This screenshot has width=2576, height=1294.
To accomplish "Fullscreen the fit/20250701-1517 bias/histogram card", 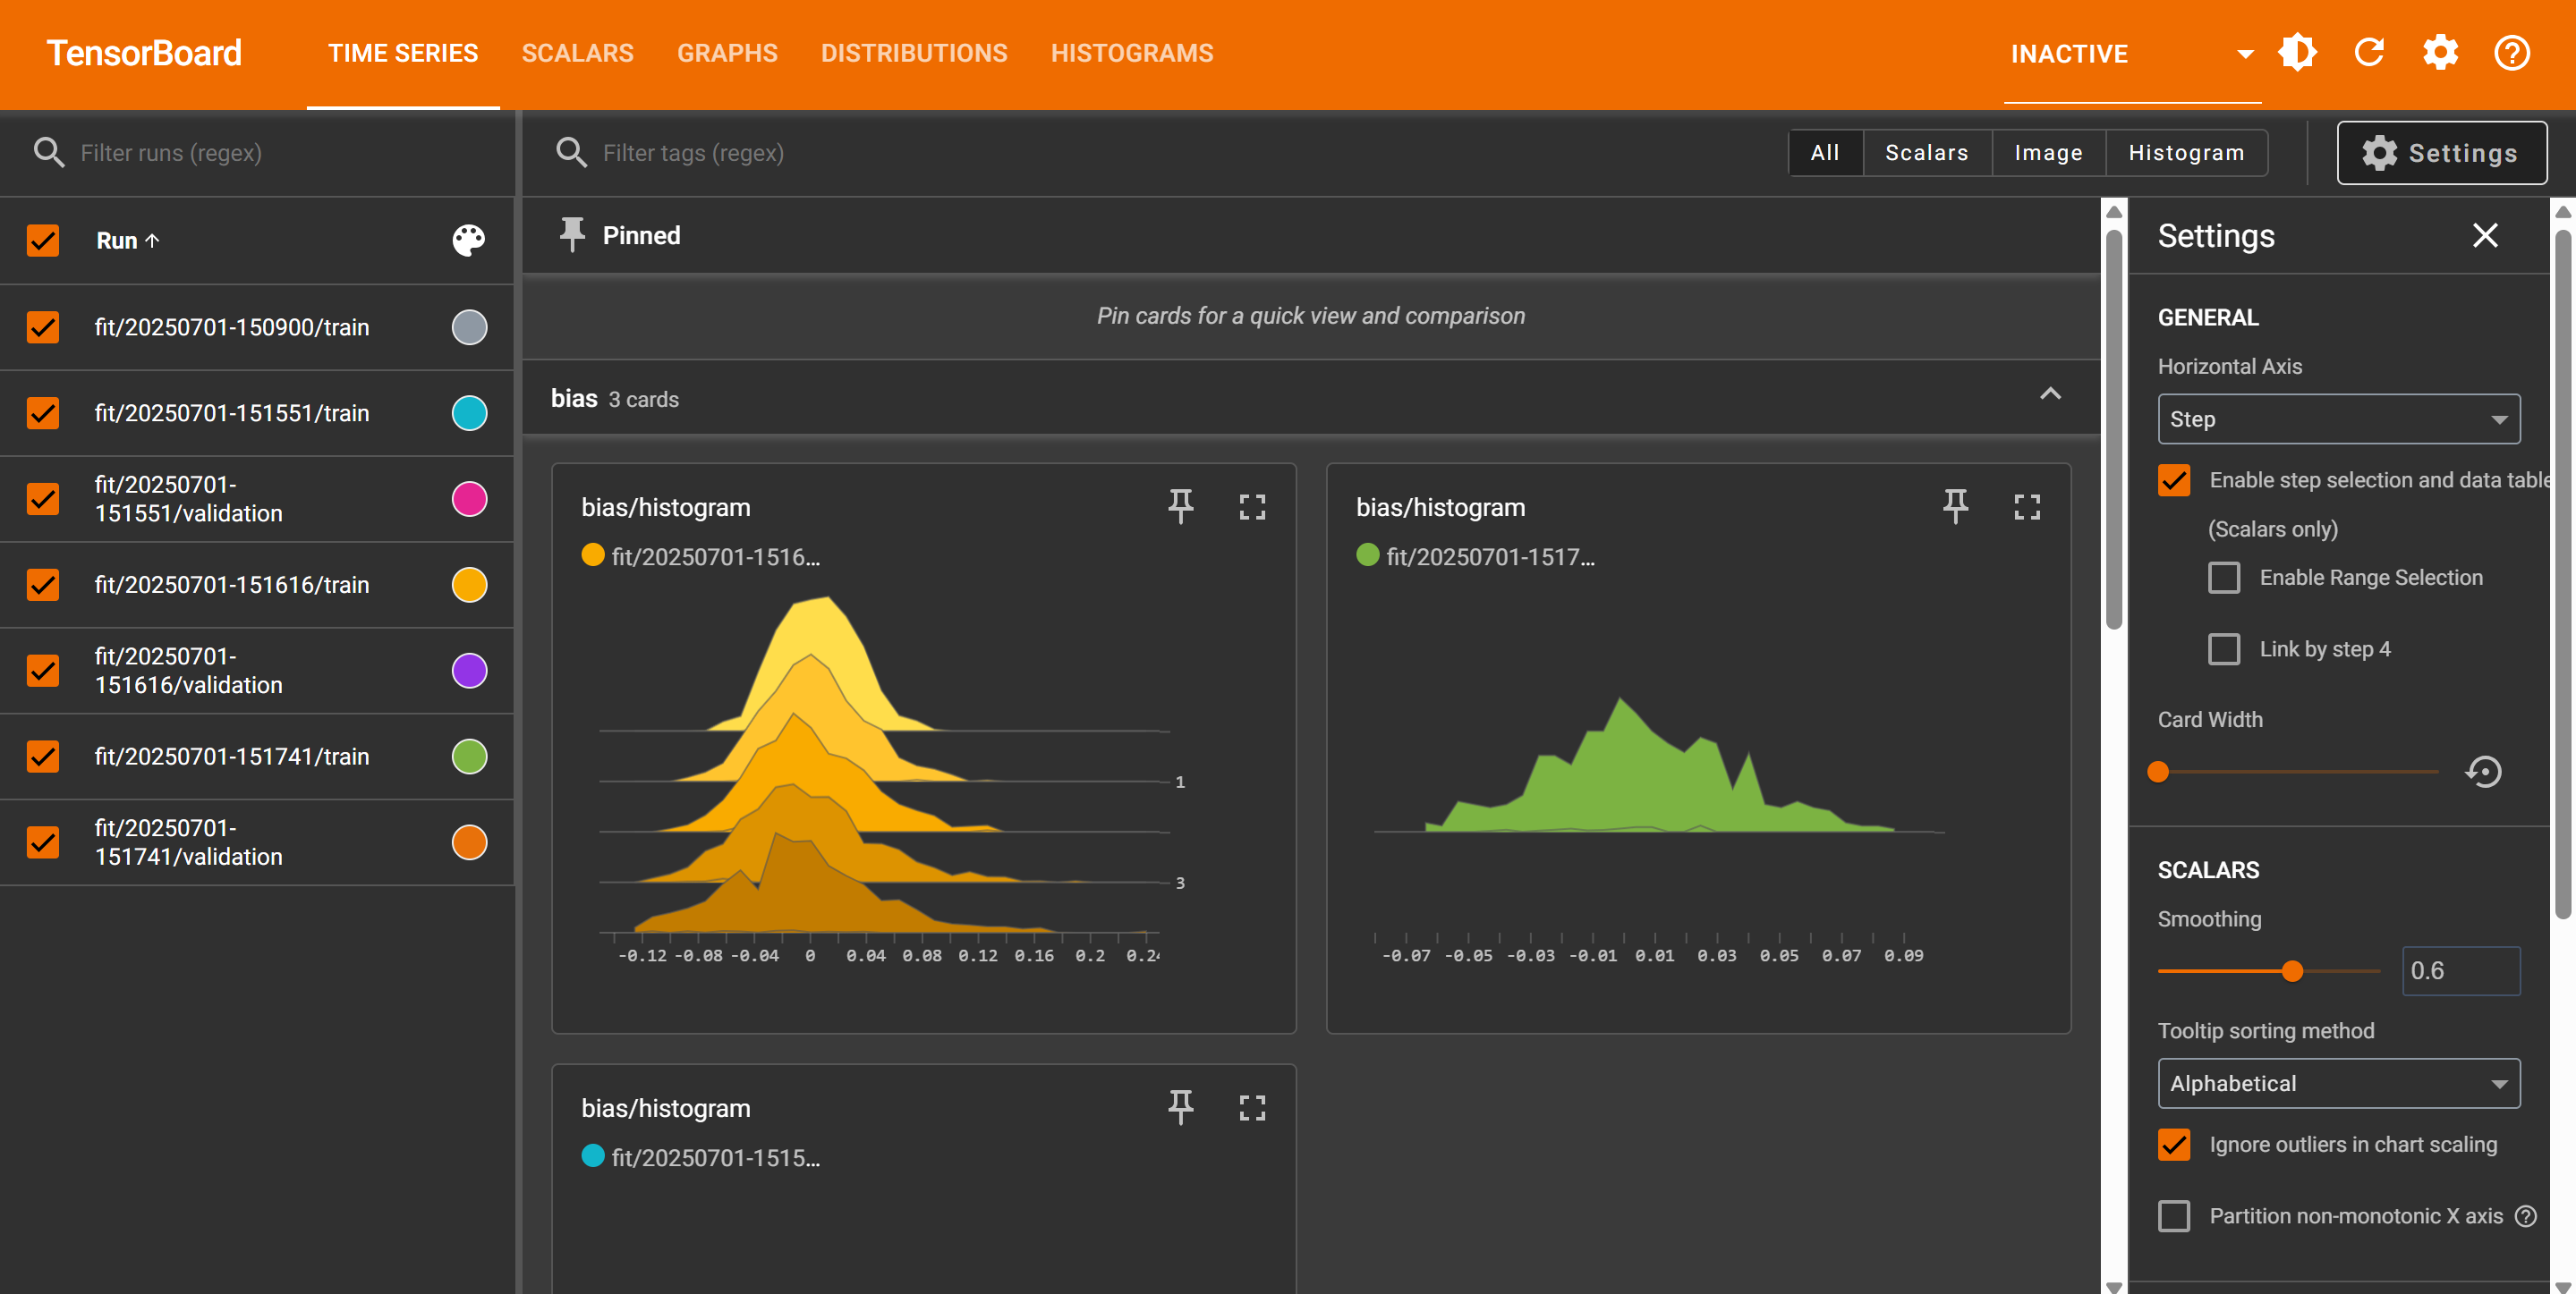I will point(2027,507).
